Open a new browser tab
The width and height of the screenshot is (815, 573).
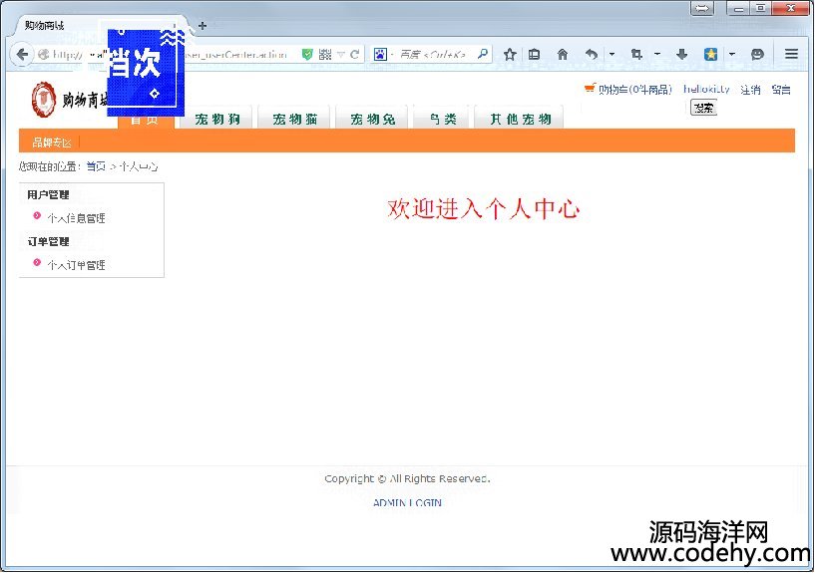tap(203, 25)
